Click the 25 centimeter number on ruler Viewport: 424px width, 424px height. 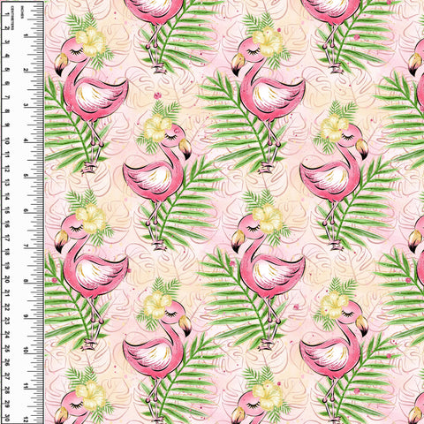pyautogui.click(x=7, y=349)
